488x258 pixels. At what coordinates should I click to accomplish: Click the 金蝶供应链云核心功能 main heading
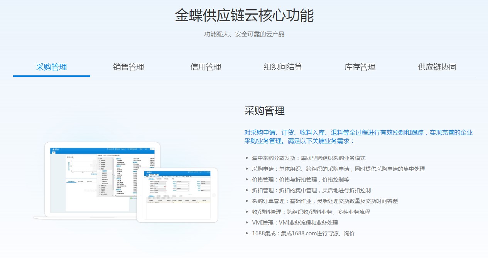click(244, 16)
